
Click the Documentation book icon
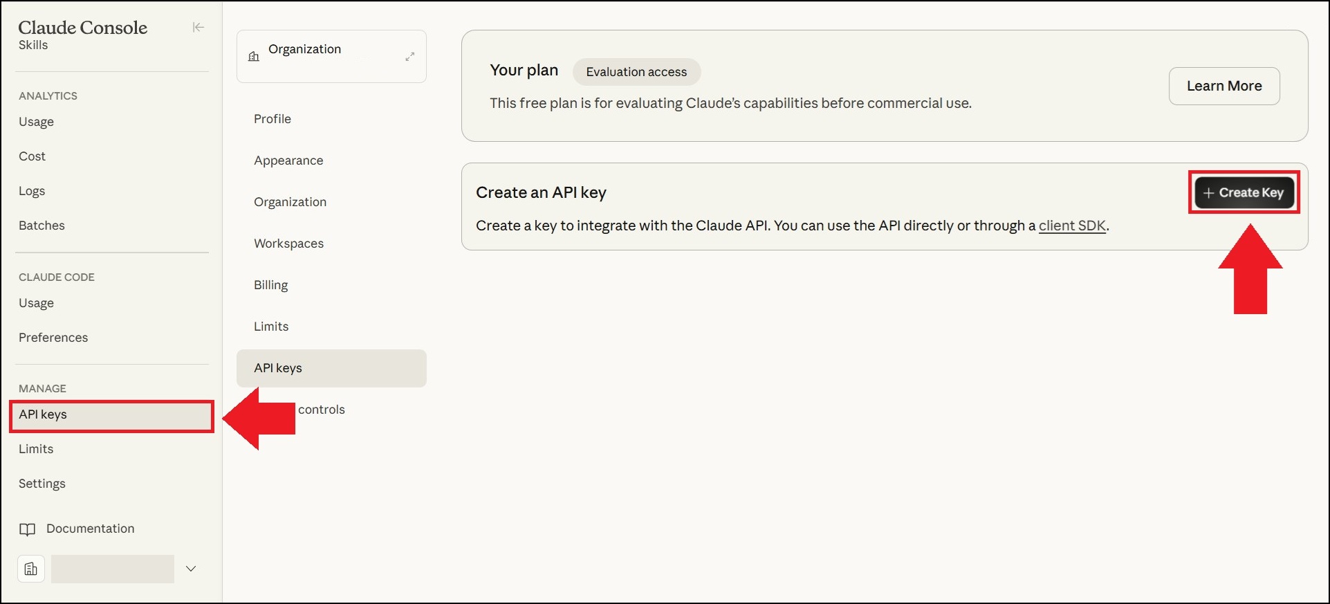click(28, 529)
